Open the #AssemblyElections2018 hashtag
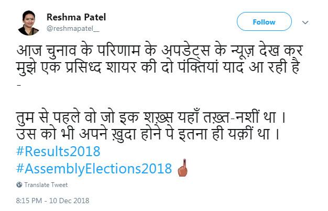This screenshot has height=211, width=328. pyautogui.click(x=94, y=168)
